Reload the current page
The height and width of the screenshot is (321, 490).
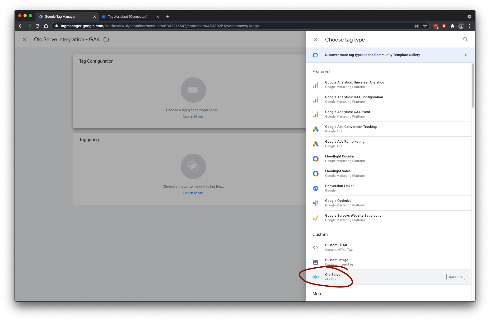[x=38, y=26]
